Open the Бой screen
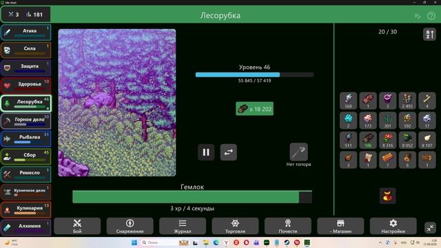Screen dimensions: 441x248 (77, 226)
